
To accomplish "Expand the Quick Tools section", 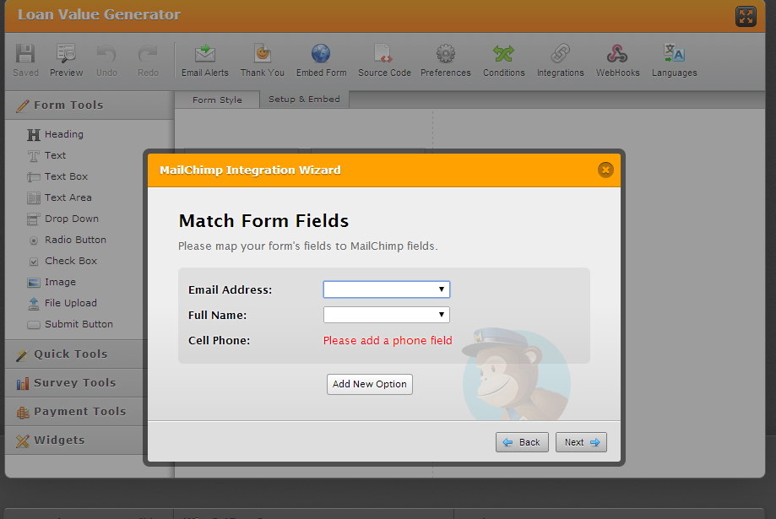I will tap(71, 354).
